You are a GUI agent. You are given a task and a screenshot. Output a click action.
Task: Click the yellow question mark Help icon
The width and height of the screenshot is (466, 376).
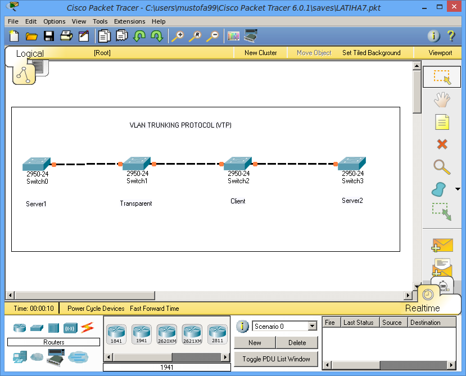click(451, 36)
